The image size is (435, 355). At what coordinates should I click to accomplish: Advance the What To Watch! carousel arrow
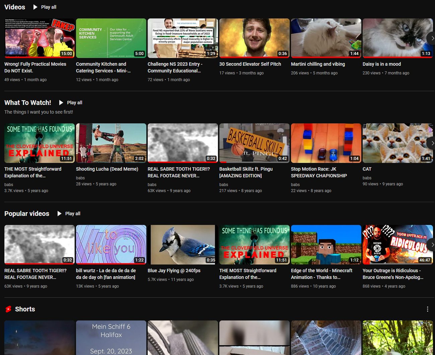click(x=432, y=143)
